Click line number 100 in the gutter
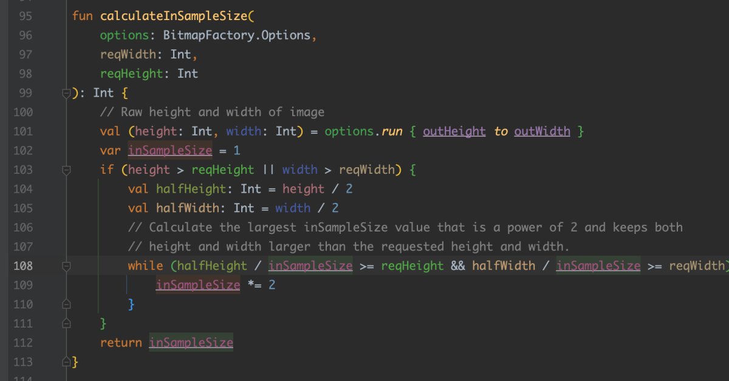 (x=22, y=112)
